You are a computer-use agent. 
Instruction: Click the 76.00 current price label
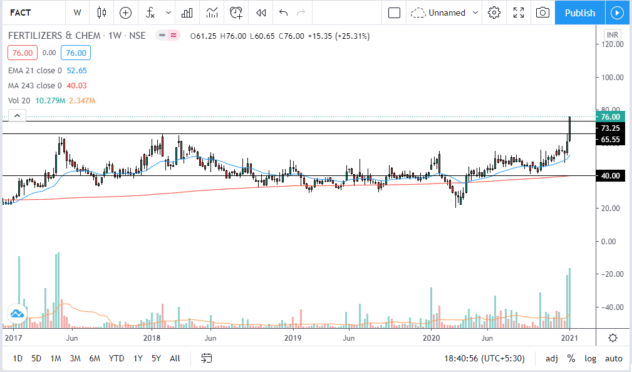pos(610,117)
